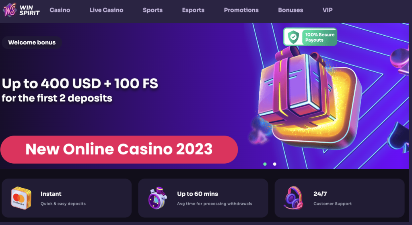
Task: Select the second white carousel dot
Action: (274, 164)
